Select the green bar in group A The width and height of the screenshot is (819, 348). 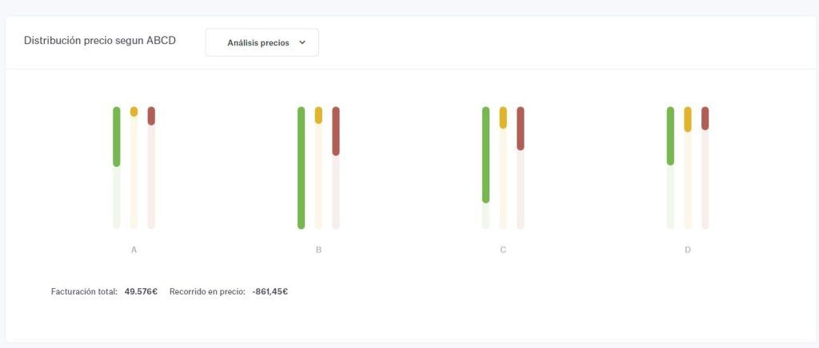click(117, 136)
